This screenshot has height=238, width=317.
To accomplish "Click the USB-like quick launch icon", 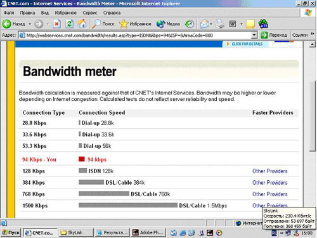I will pos(201,233).
